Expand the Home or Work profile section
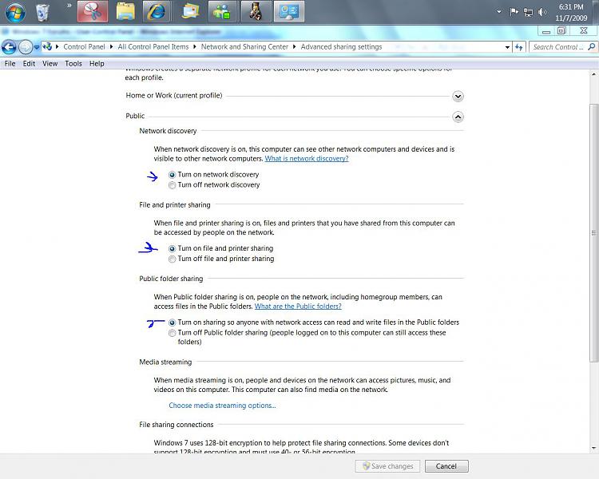Viewport: 599px width, 479px height. (x=458, y=96)
